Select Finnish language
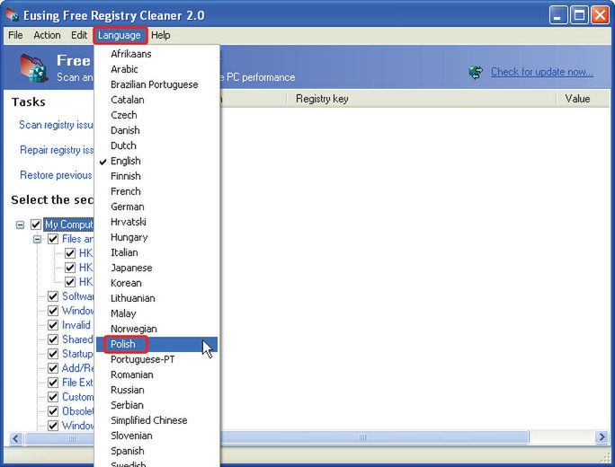This screenshot has width=615, height=467. pos(156,176)
